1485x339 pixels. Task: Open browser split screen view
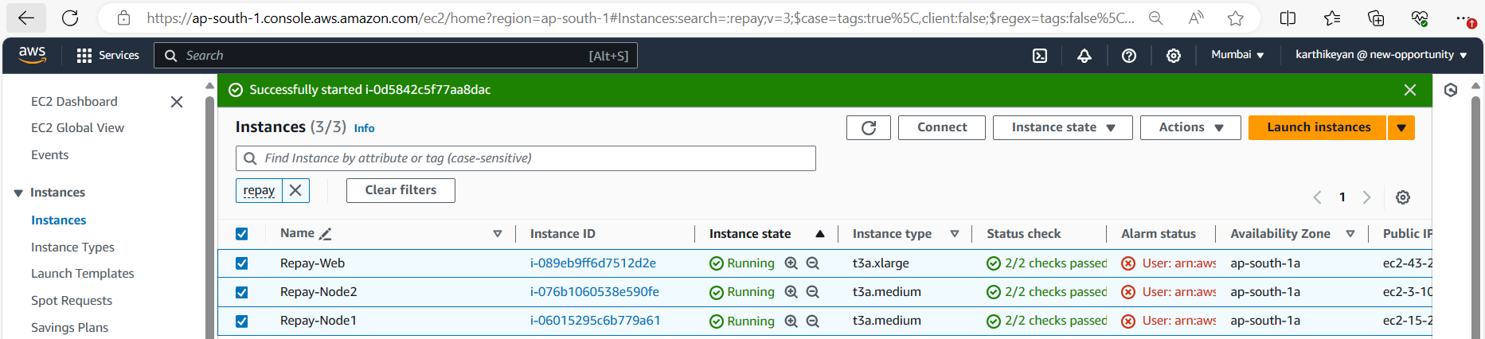pyautogui.click(x=1288, y=18)
